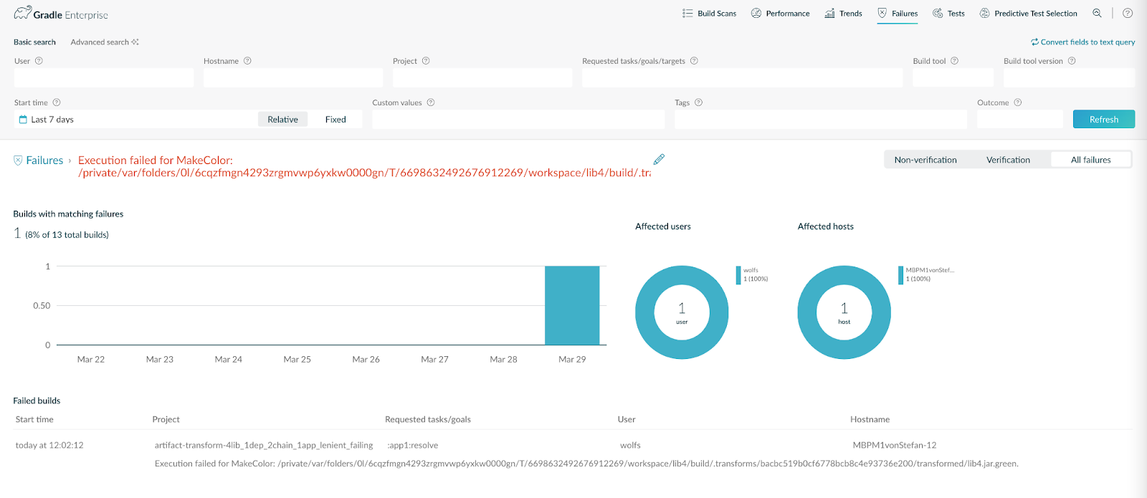
Task: Click Convert fields to text query link
Action: (1082, 42)
